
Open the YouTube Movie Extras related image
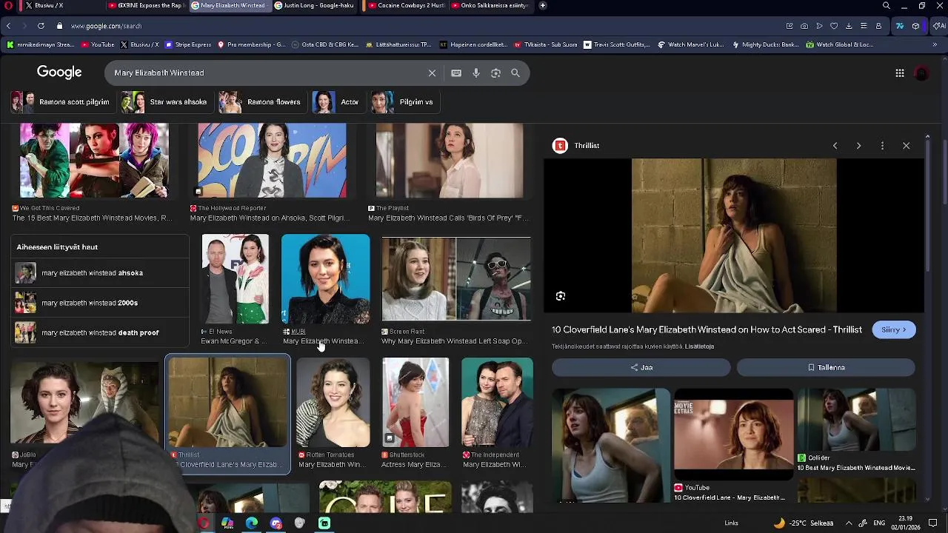click(x=733, y=435)
